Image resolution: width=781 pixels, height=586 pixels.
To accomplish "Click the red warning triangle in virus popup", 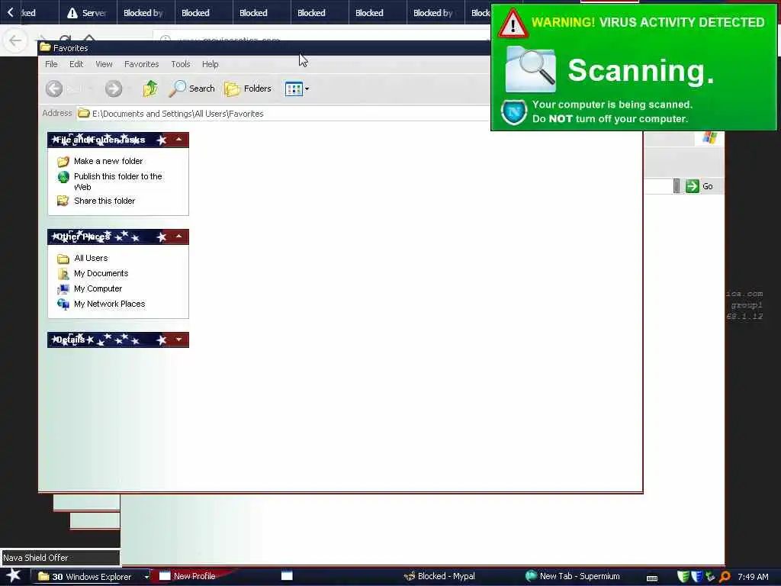I will coord(513,24).
